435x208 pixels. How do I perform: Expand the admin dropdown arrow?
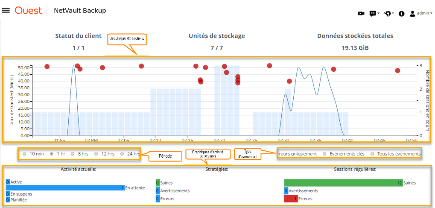pyautogui.click(x=431, y=14)
